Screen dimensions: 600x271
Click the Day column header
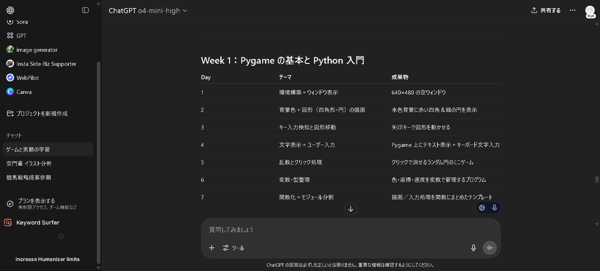(206, 77)
